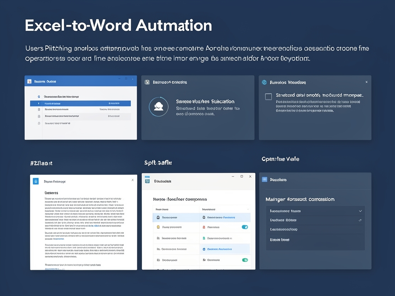395x296 pixels.
Task: Click the blue square icon in the right column
Action: point(204,249)
